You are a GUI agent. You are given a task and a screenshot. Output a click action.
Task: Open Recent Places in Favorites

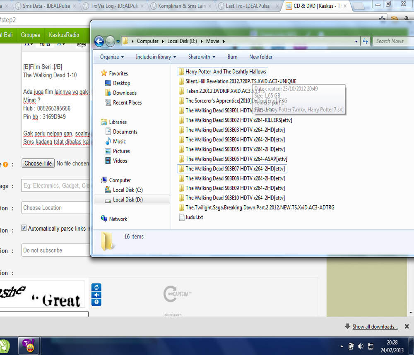[x=123, y=102]
